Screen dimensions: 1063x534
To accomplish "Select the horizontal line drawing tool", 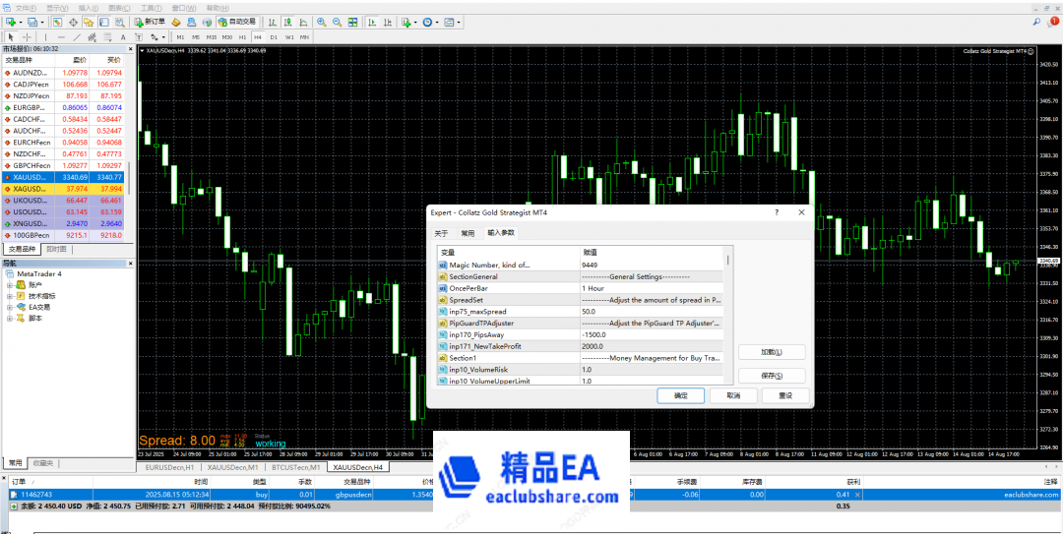I will (x=61, y=37).
